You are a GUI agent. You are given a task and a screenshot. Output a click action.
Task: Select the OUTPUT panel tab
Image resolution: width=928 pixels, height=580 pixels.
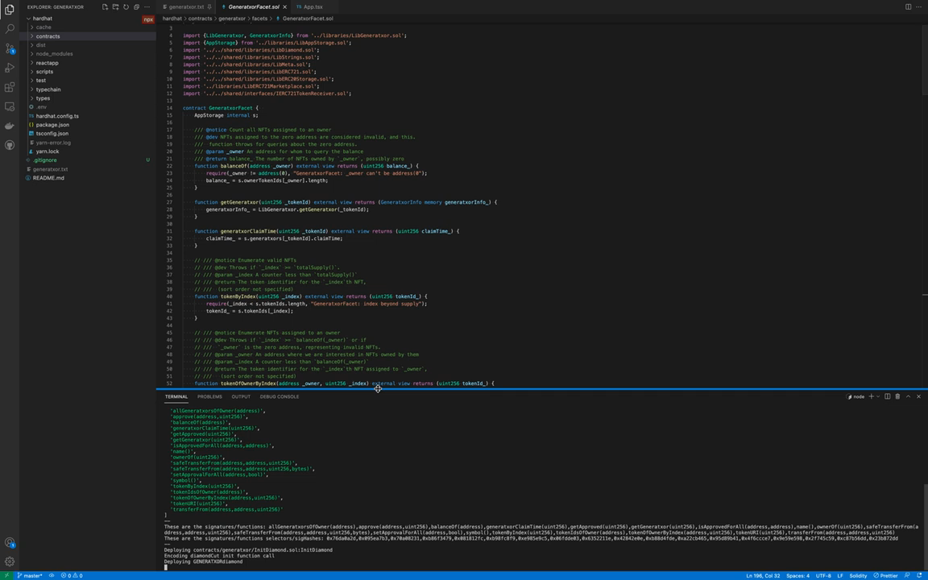click(x=241, y=396)
